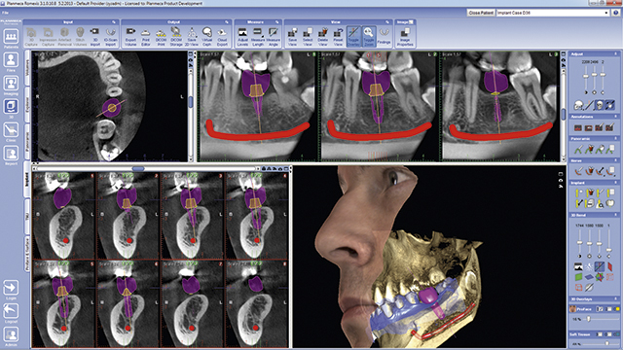
Task: Select the Measure Length tool
Action: coord(257,37)
